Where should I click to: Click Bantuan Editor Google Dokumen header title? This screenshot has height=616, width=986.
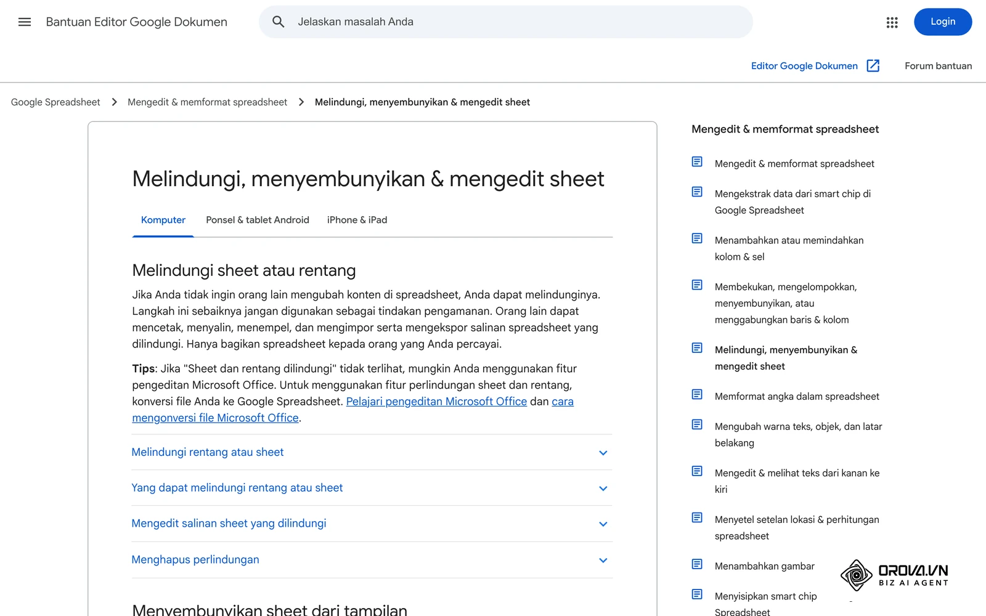coord(137,22)
